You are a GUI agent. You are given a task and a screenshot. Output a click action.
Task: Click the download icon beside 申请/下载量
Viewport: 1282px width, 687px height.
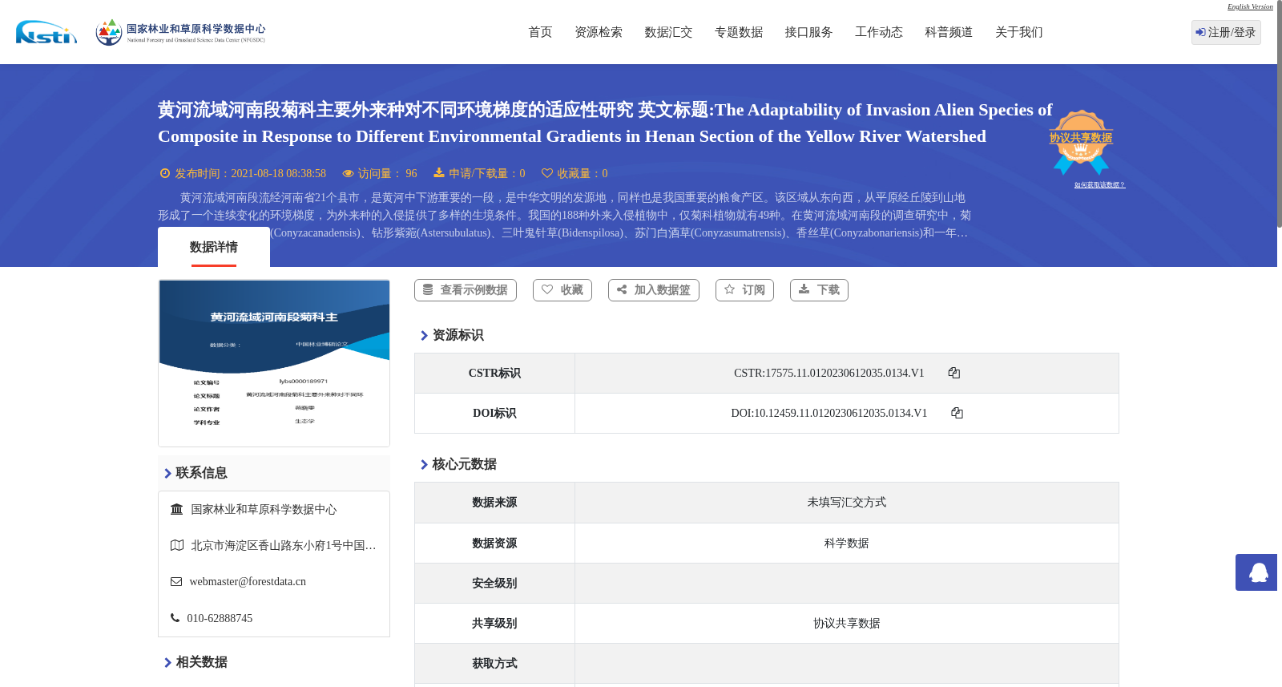pyautogui.click(x=439, y=173)
